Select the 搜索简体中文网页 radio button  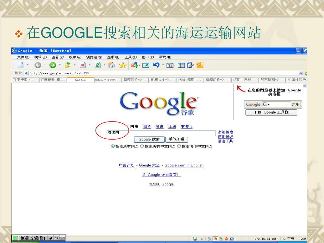(x=179, y=146)
